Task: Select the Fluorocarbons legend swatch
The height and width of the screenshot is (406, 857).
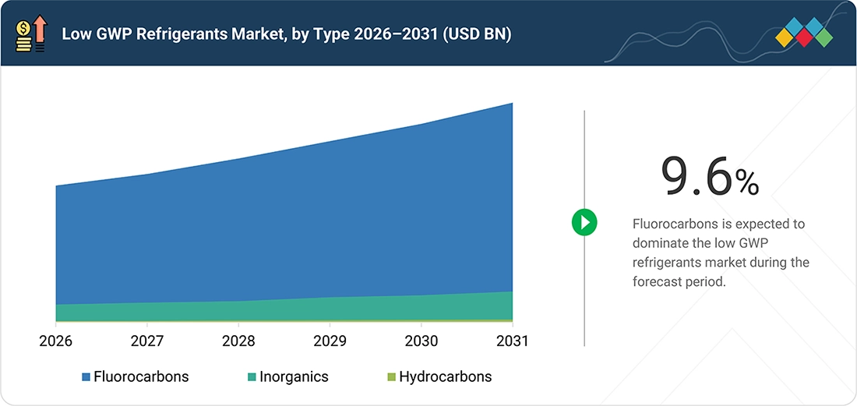Action: [x=86, y=377]
